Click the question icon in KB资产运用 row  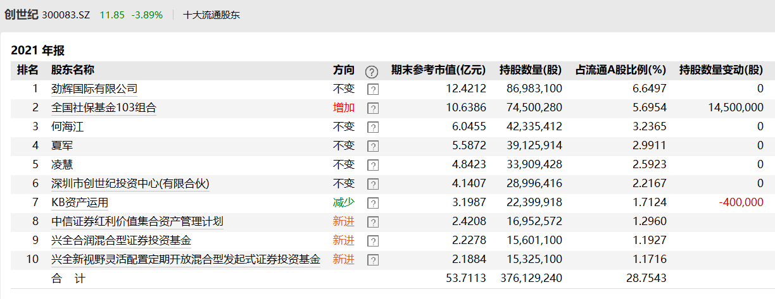point(373,204)
